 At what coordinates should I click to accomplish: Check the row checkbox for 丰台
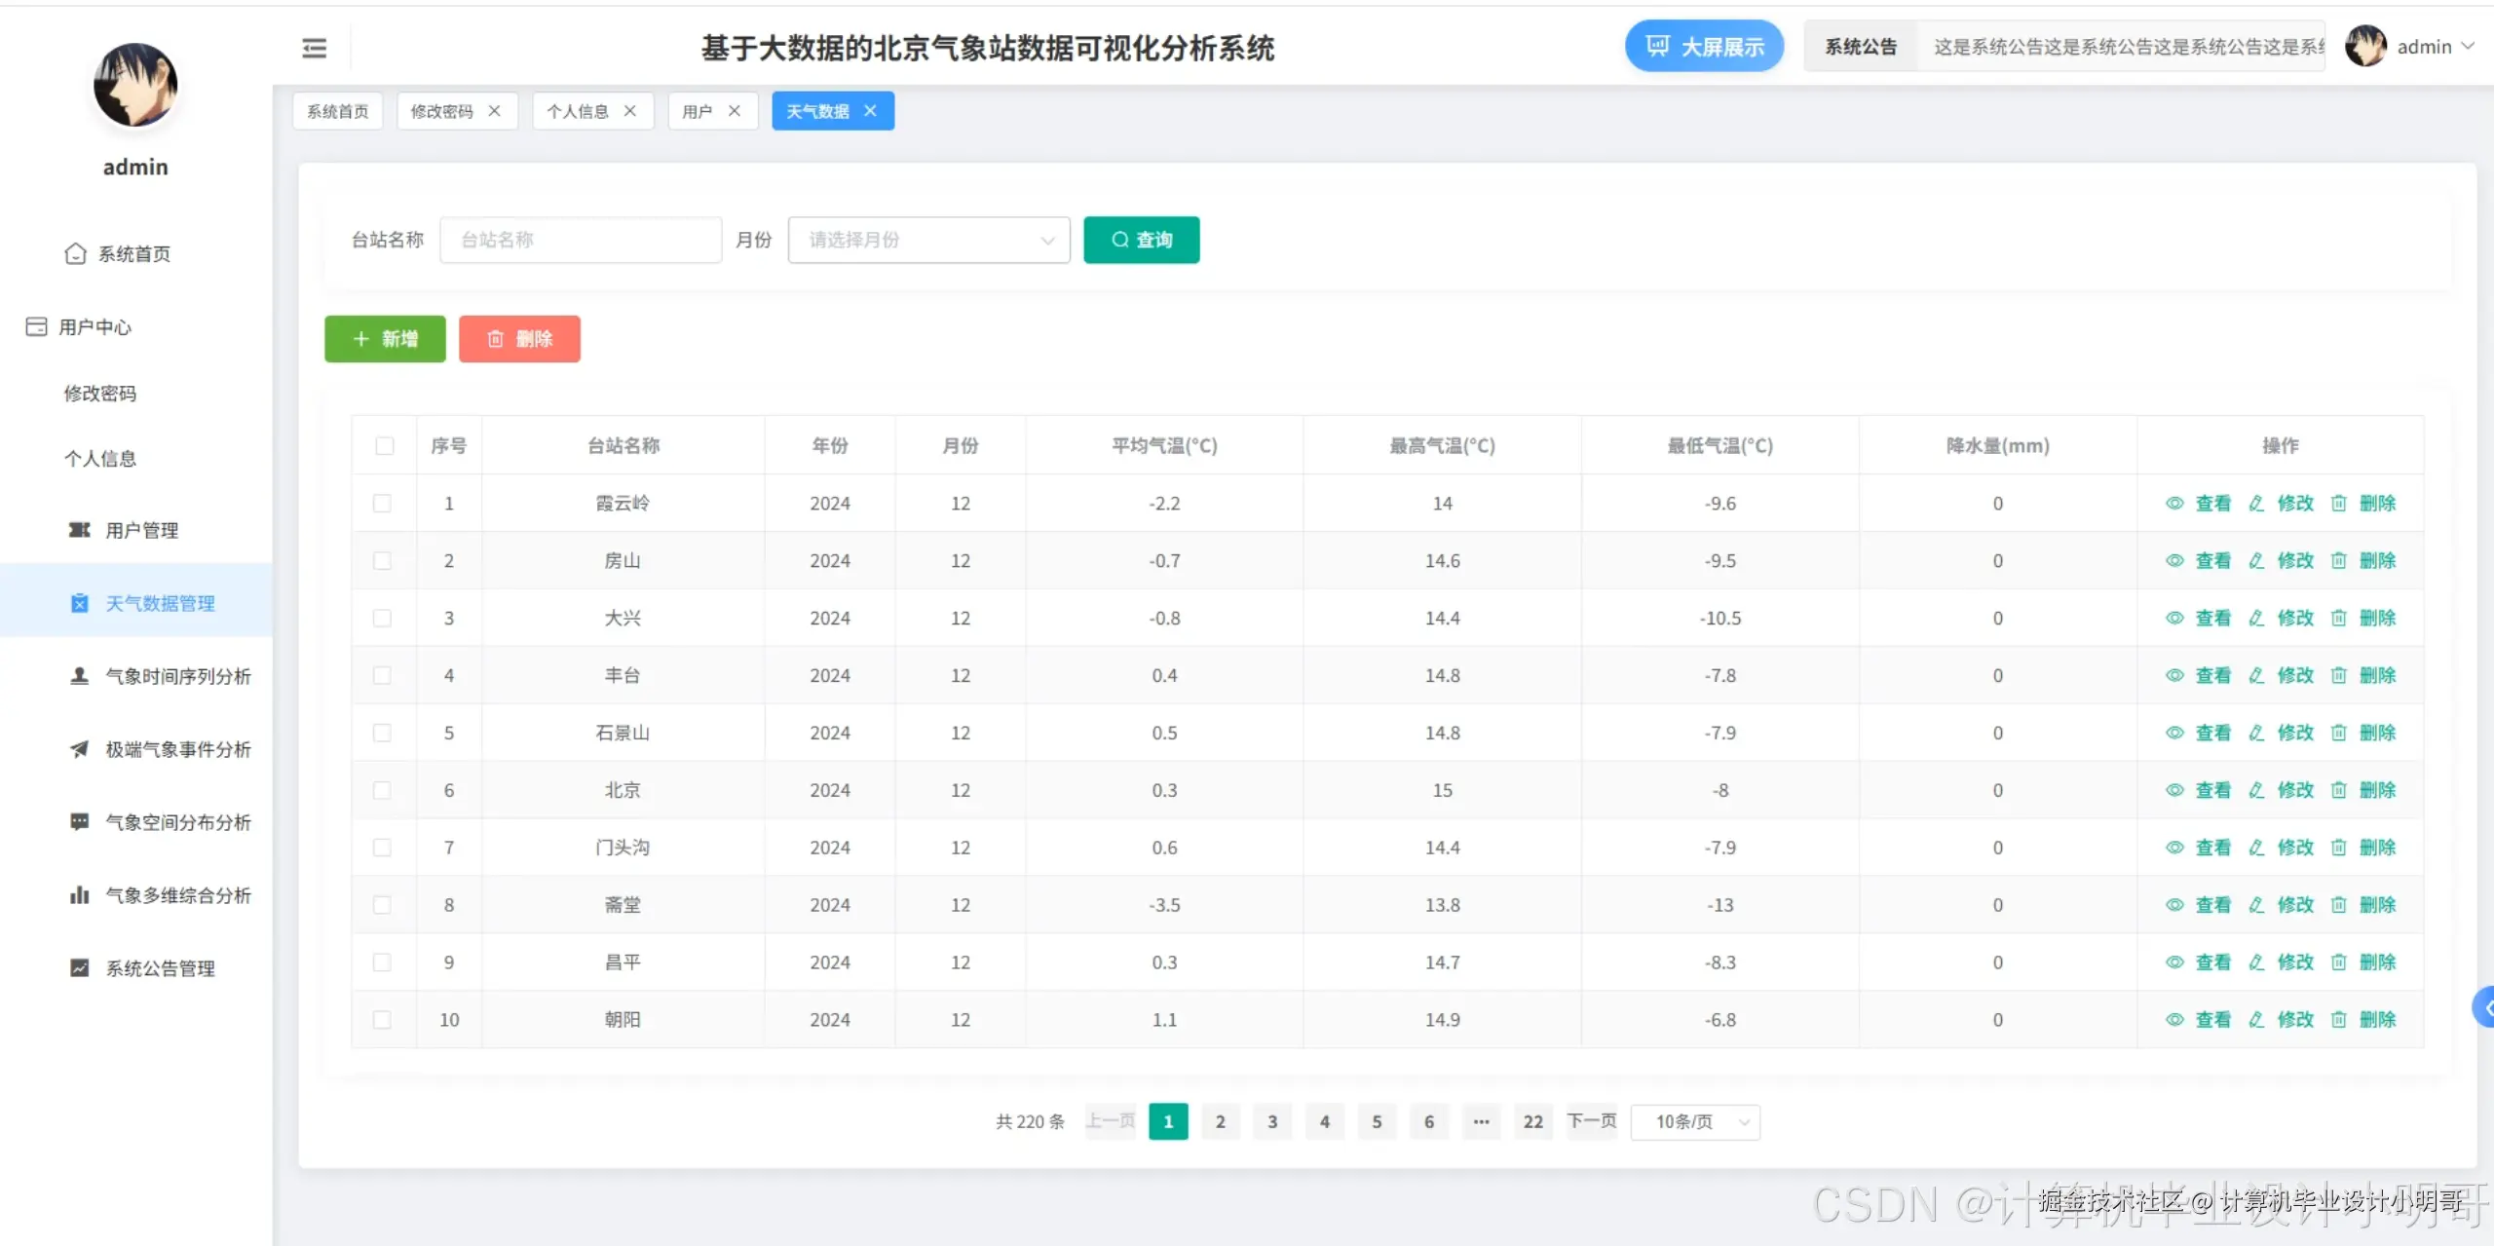pos(383,675)
